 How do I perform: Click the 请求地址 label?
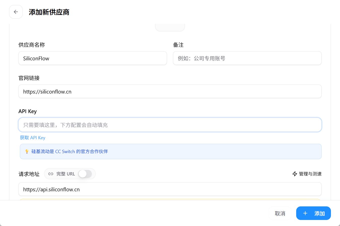pos(29,174)
